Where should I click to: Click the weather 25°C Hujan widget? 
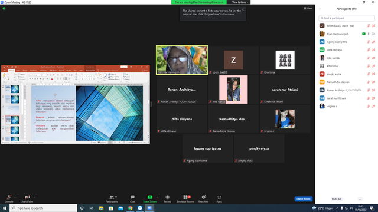(322, 208)
